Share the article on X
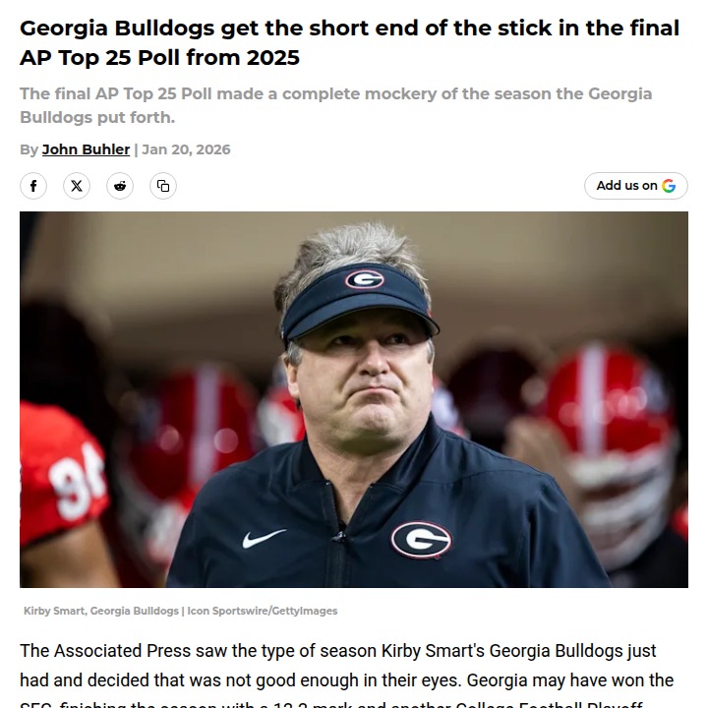The image size is (708, 708). pyautogui.click(x=77, y=186)
